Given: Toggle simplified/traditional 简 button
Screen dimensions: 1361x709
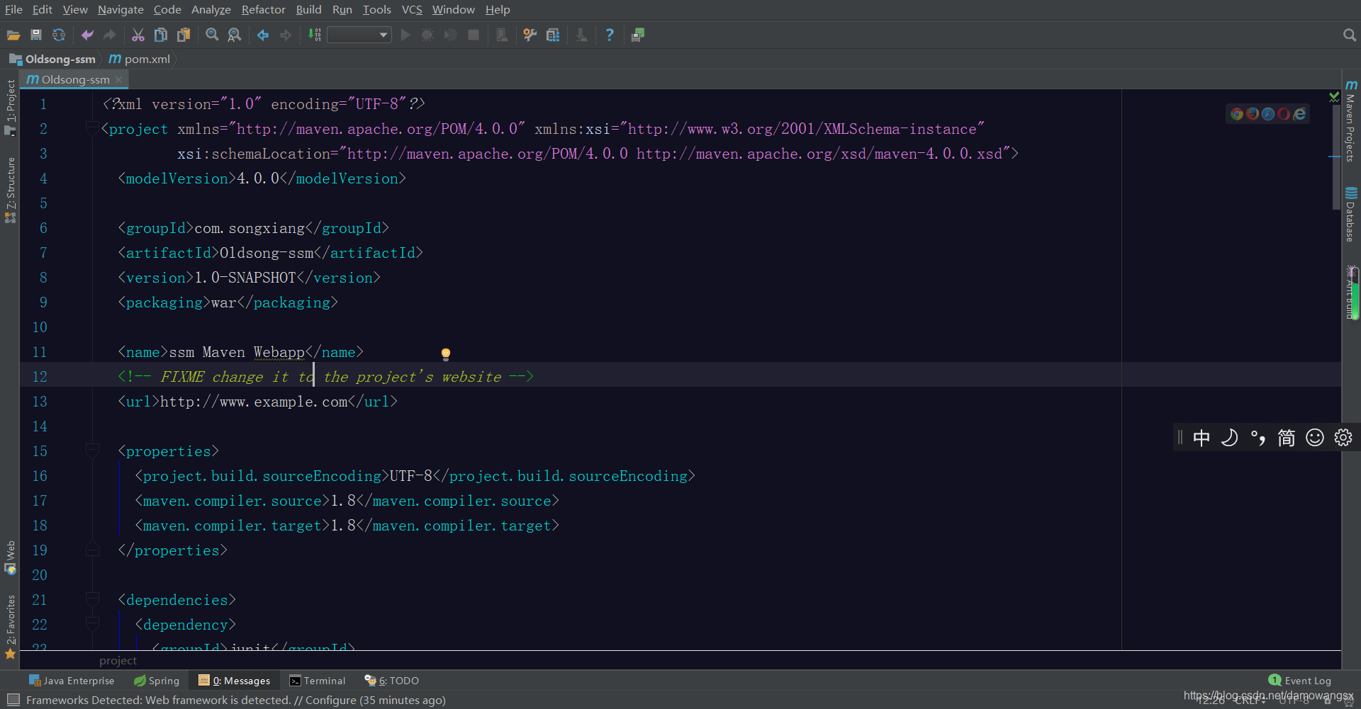Looking at the screenshot, I should [x=1287, y=438].
